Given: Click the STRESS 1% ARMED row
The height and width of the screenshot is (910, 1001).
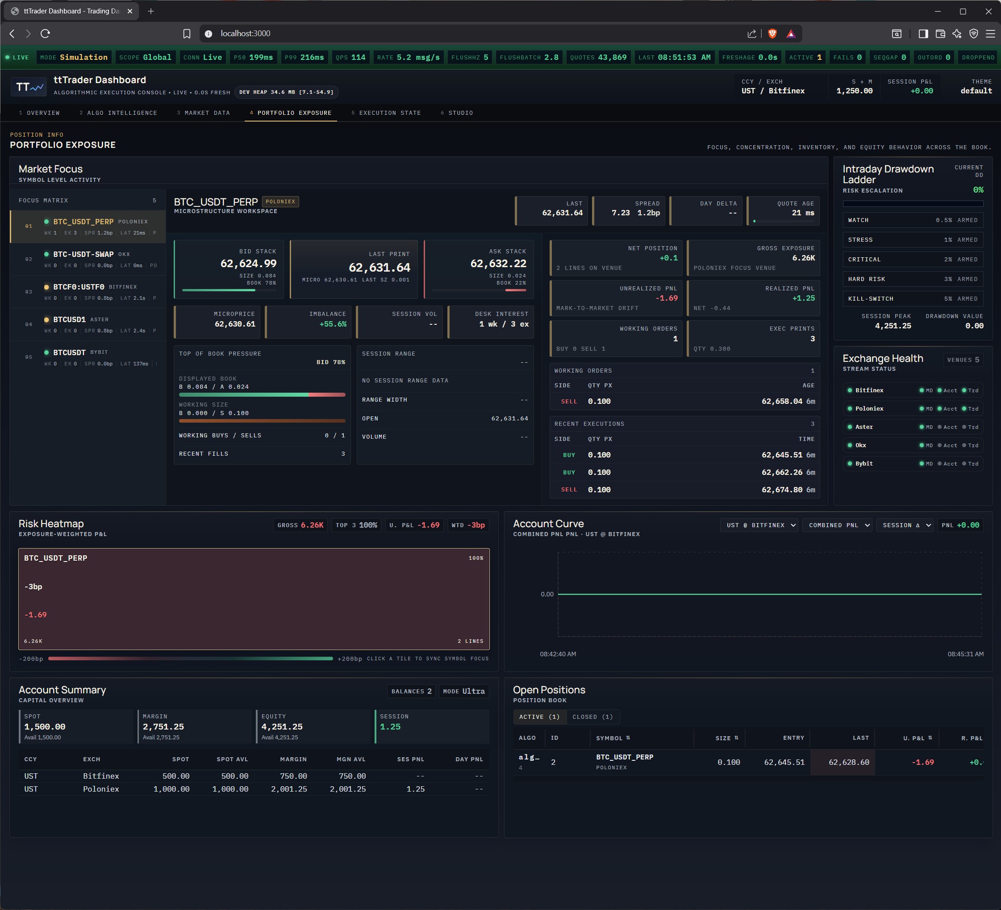Looking at the screenshot, I should (x=913, y=240).
